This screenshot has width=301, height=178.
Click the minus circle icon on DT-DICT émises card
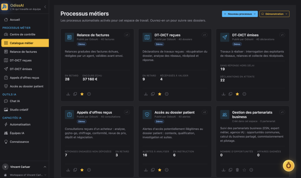244,94
